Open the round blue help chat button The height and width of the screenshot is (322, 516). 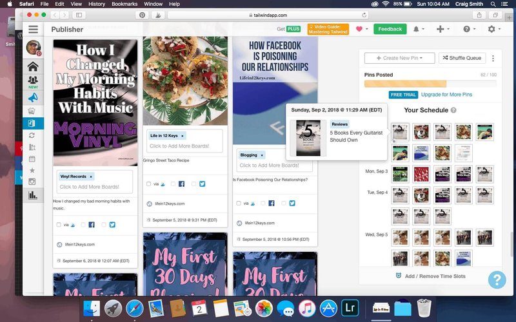pyautogui.click(x=497, y=279)
